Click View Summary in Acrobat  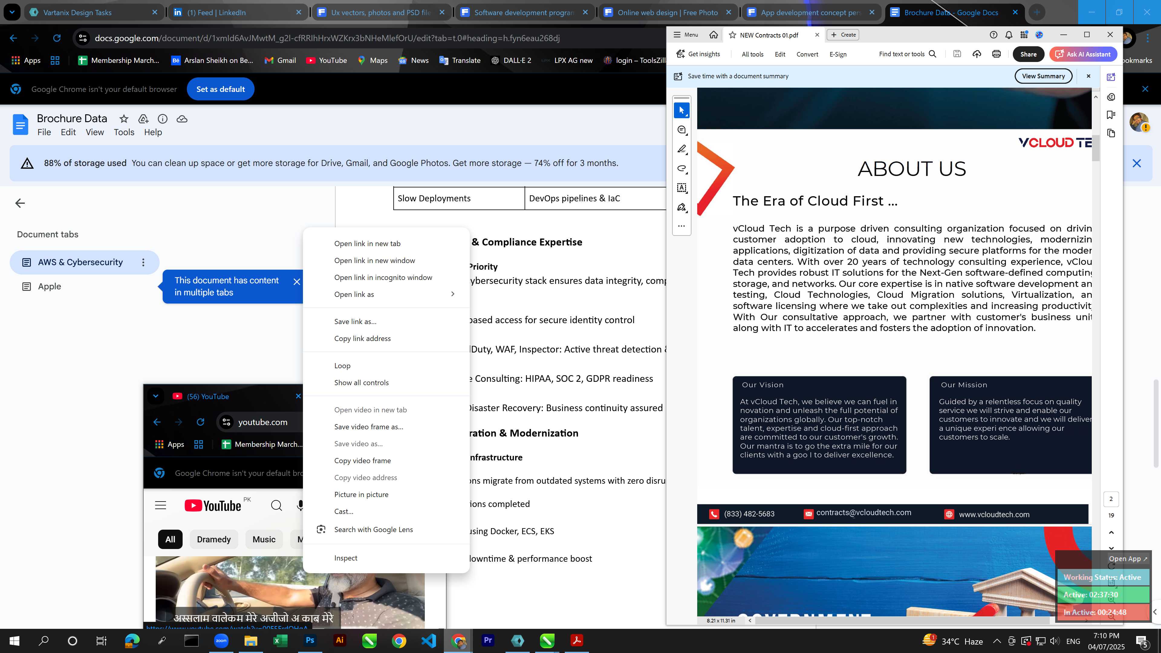(x=1043, y=76)
